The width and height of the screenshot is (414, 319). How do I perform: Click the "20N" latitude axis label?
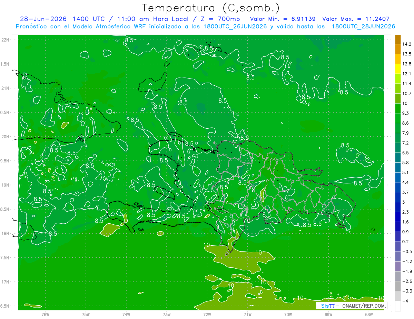click(x=5, y=137)
